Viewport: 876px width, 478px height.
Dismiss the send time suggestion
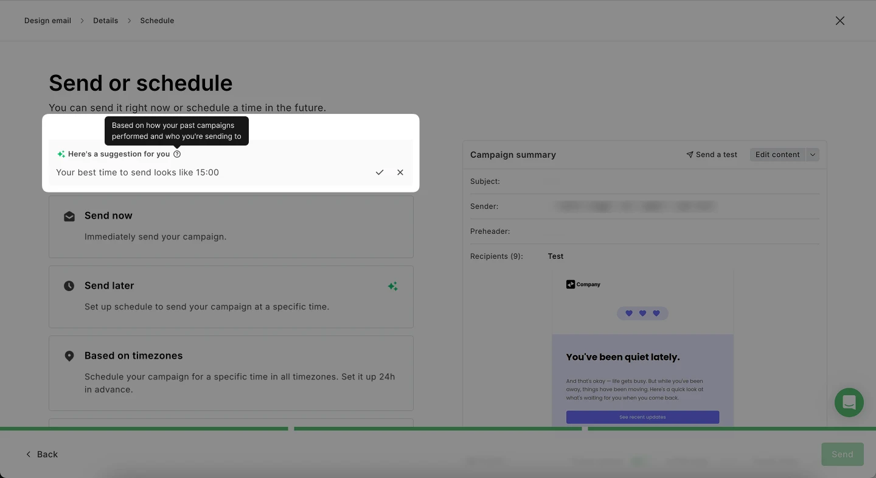pos(400,172)
